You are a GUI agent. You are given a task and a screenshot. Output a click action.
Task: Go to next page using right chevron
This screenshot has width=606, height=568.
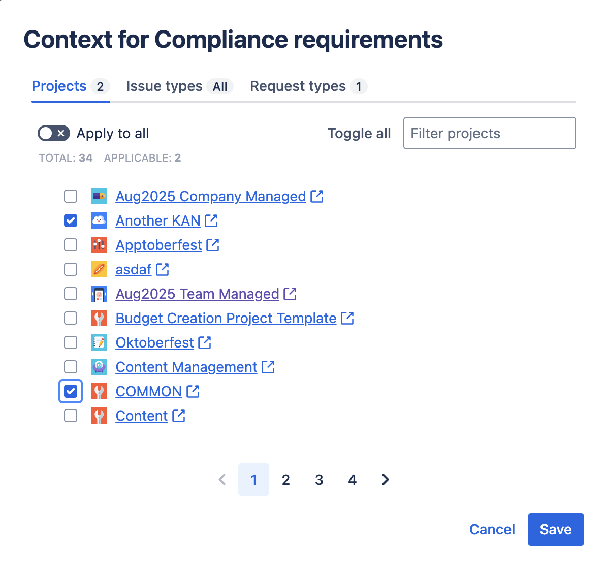tap(386, 480)
